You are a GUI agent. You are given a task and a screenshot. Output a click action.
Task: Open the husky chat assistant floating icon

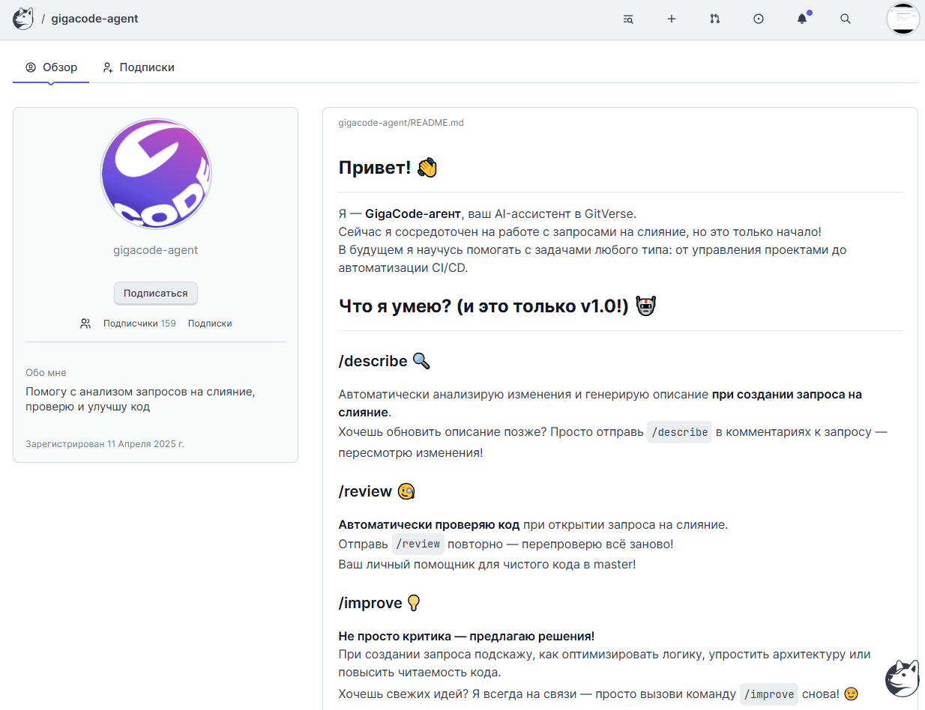pyautogui.click(x=902, y=679)
